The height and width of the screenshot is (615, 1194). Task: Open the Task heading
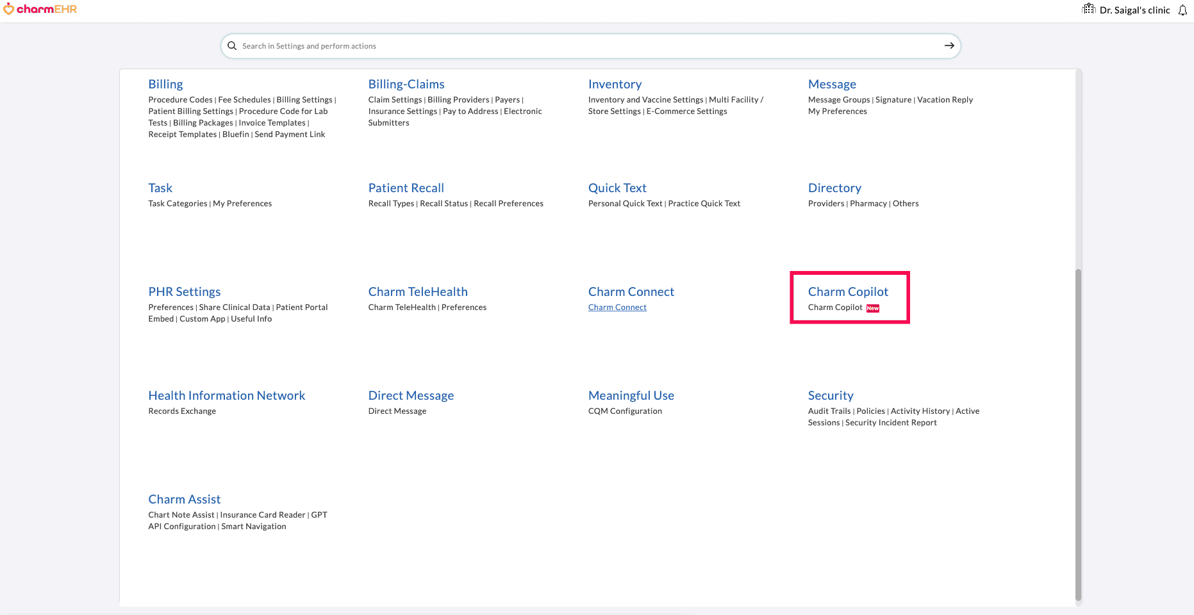point(160,188)
